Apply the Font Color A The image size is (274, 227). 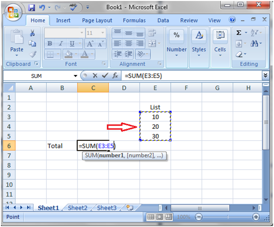point(85,54)
